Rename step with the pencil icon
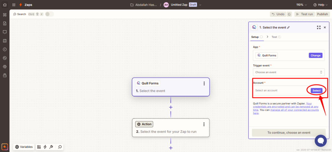 pos(288,27)
